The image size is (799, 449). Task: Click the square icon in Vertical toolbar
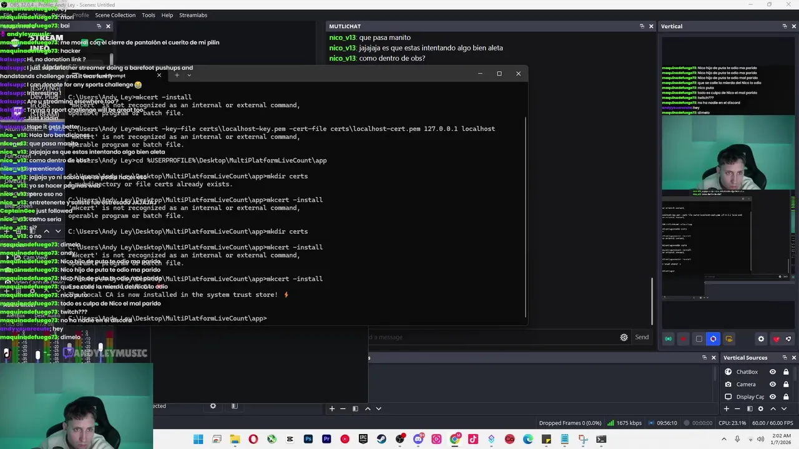coord(699,339)
